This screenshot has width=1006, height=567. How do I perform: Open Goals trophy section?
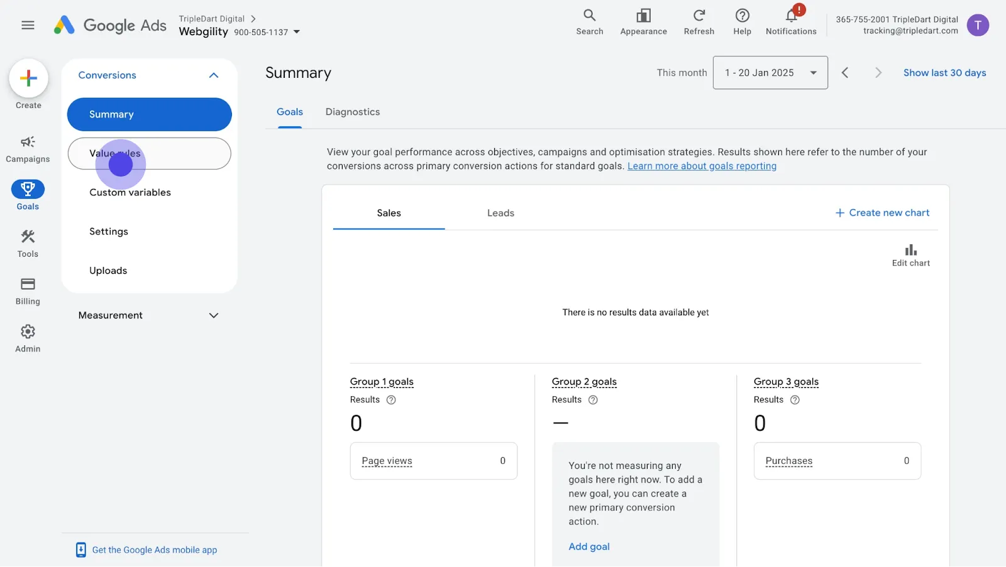(28, 195)
